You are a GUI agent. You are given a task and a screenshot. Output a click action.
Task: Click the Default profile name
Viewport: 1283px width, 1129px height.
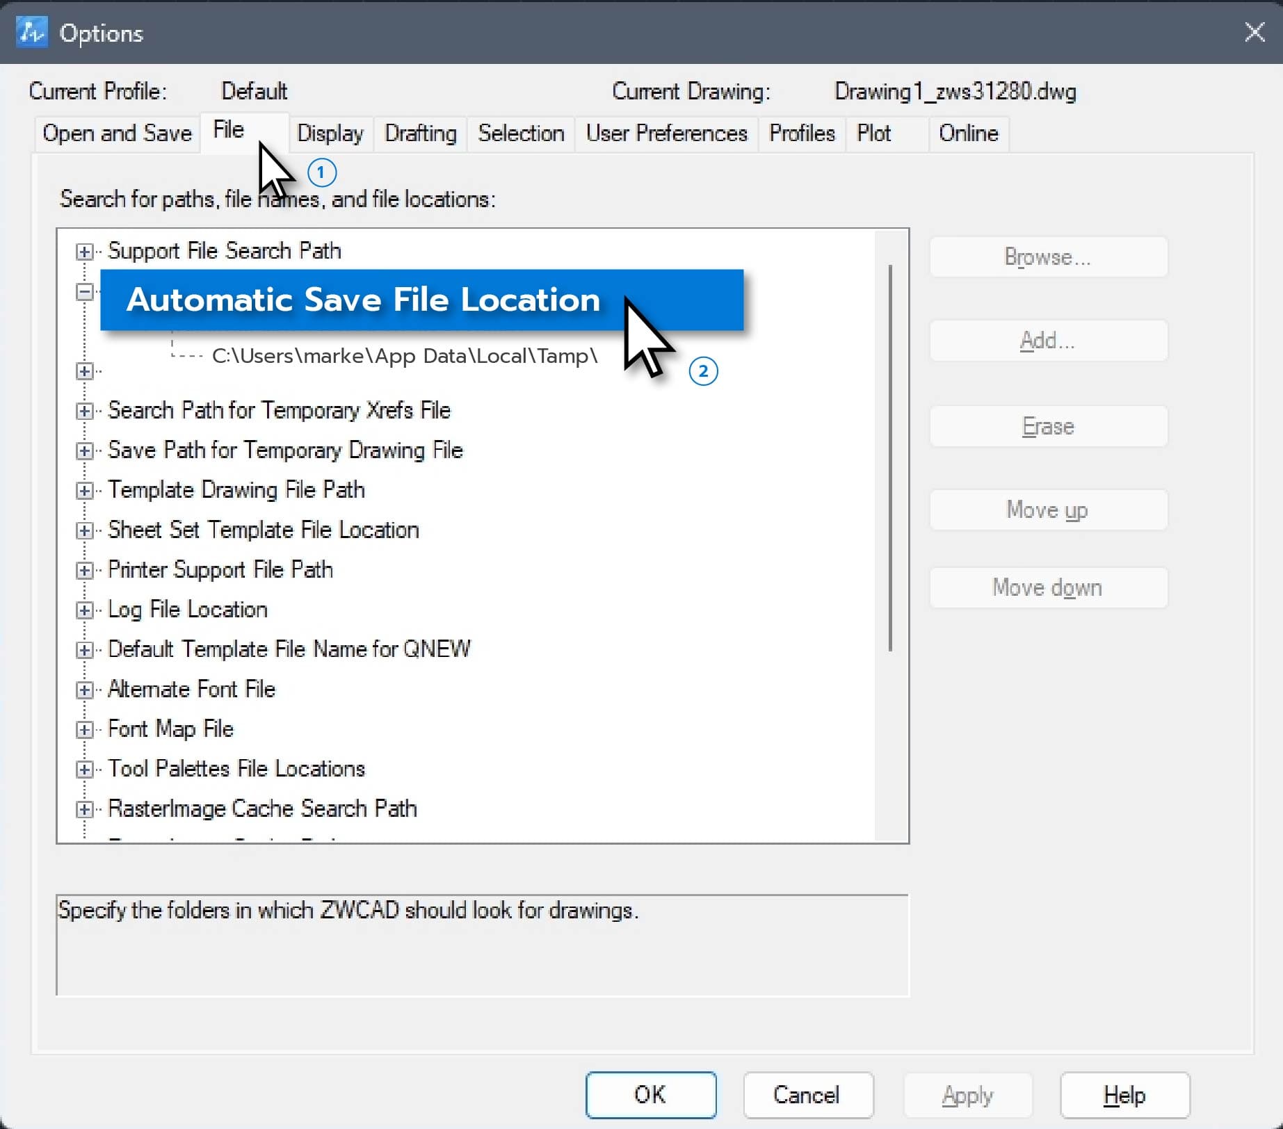254,91
